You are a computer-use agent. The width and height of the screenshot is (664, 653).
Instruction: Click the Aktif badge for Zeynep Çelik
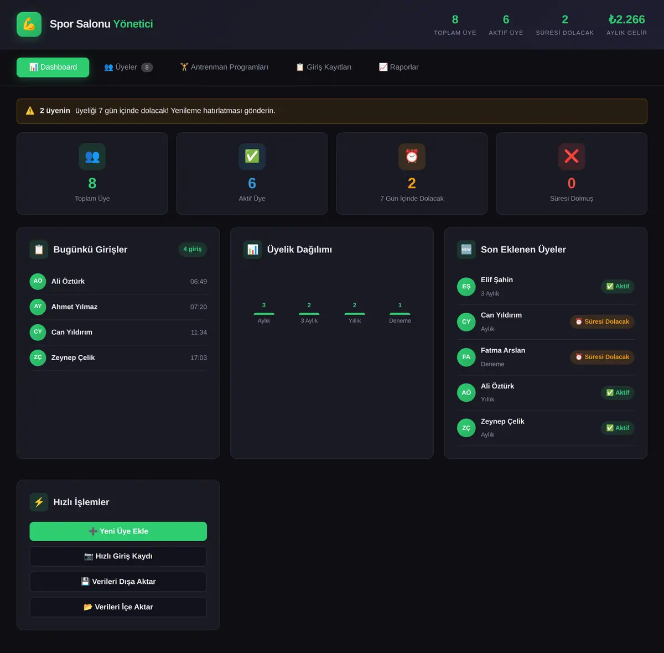coord(618,428)
